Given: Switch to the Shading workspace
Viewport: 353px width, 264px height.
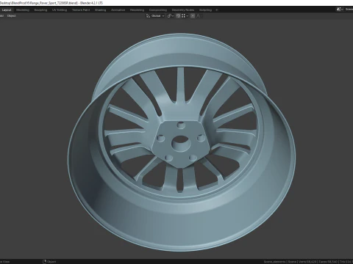Looking at the screenshot, I should tap(101, 10).
